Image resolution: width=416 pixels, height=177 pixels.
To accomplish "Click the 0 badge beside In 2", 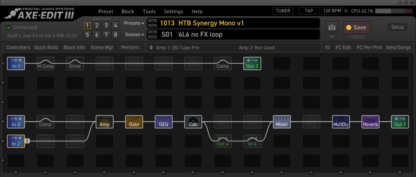I will click(27, 141).
